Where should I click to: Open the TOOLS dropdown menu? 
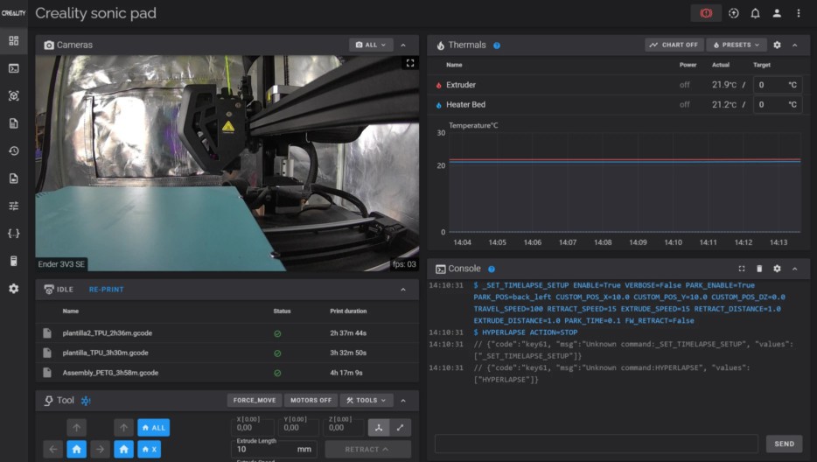[367, 401]
